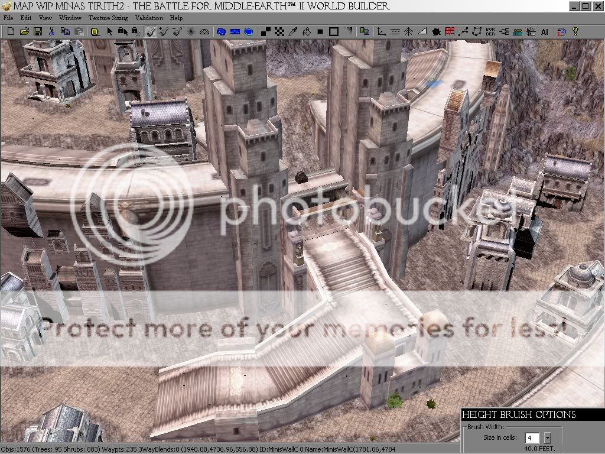The image size is (605, 454).
Task: Open the brush size in cells dropdown
Action: click(x=547, y=438)
